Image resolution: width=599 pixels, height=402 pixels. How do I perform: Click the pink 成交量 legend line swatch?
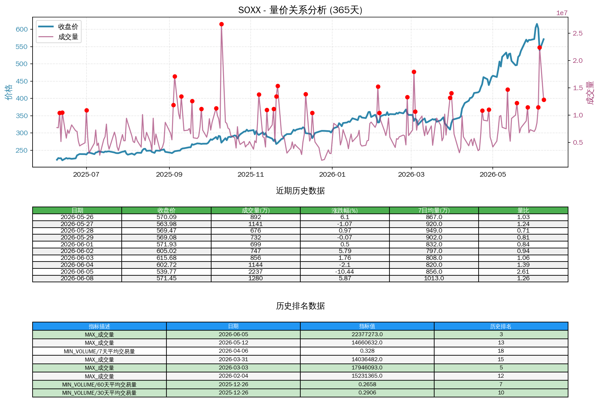pyautogui.click(x=46, y=37)
